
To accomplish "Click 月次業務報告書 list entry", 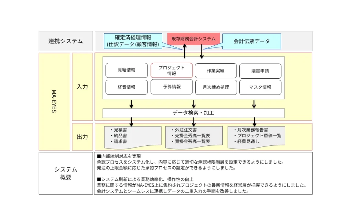I will pos(253,130).
